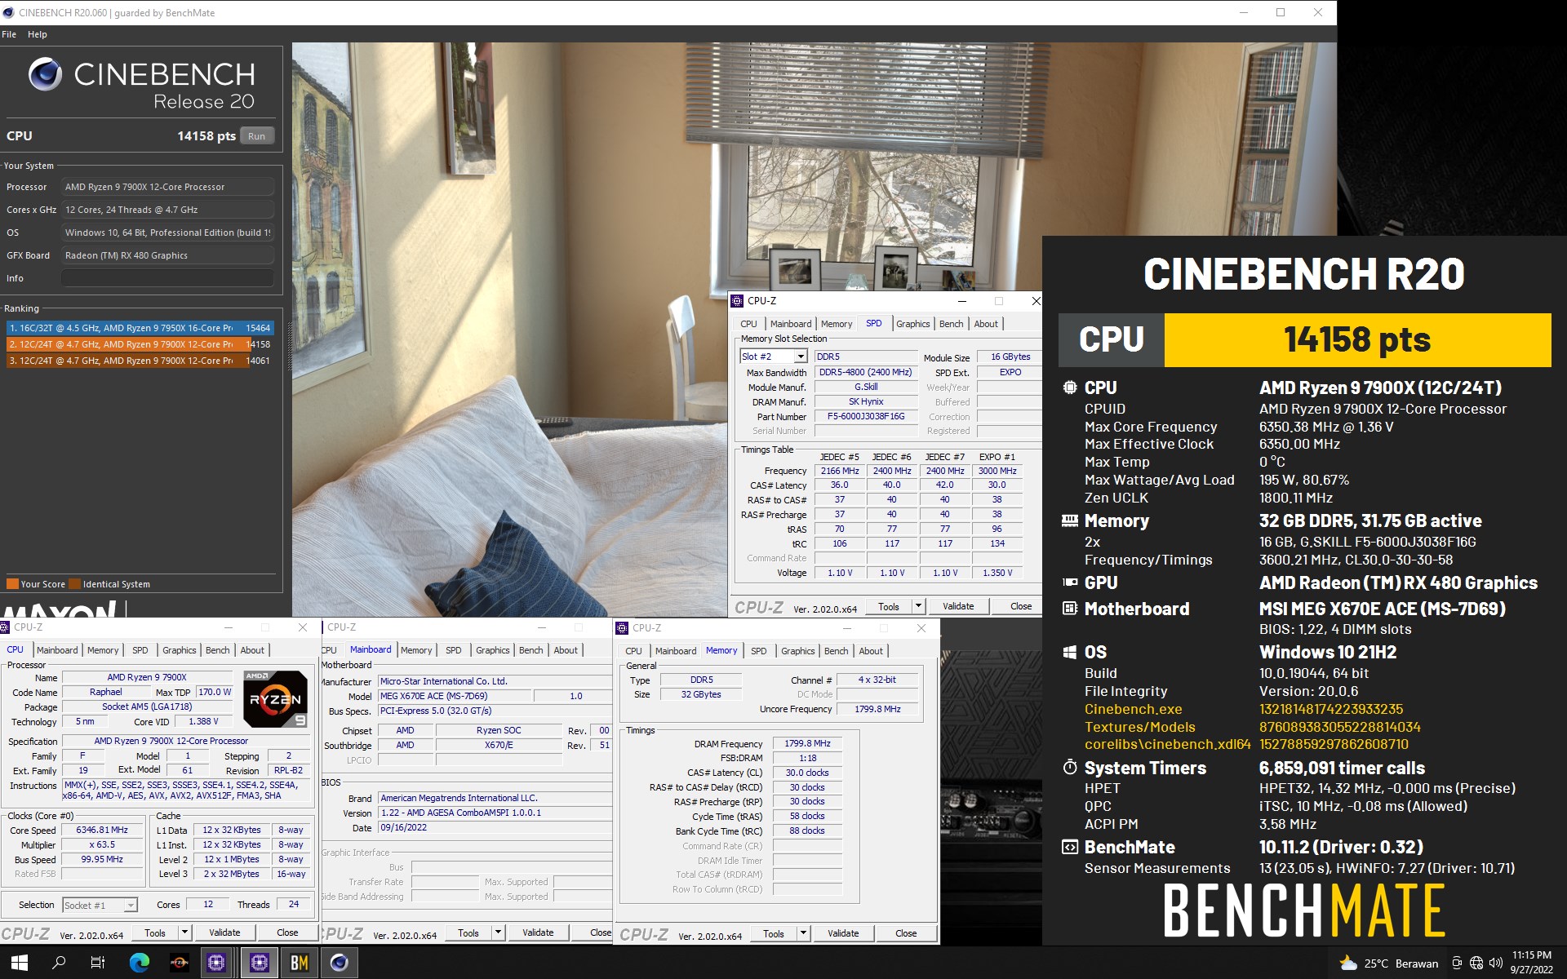Viewport: 1567px width, 979px height.
Task: Click BIOS Date field 09/16/2022
Action: pyautogui.click(x=495, y=827)
